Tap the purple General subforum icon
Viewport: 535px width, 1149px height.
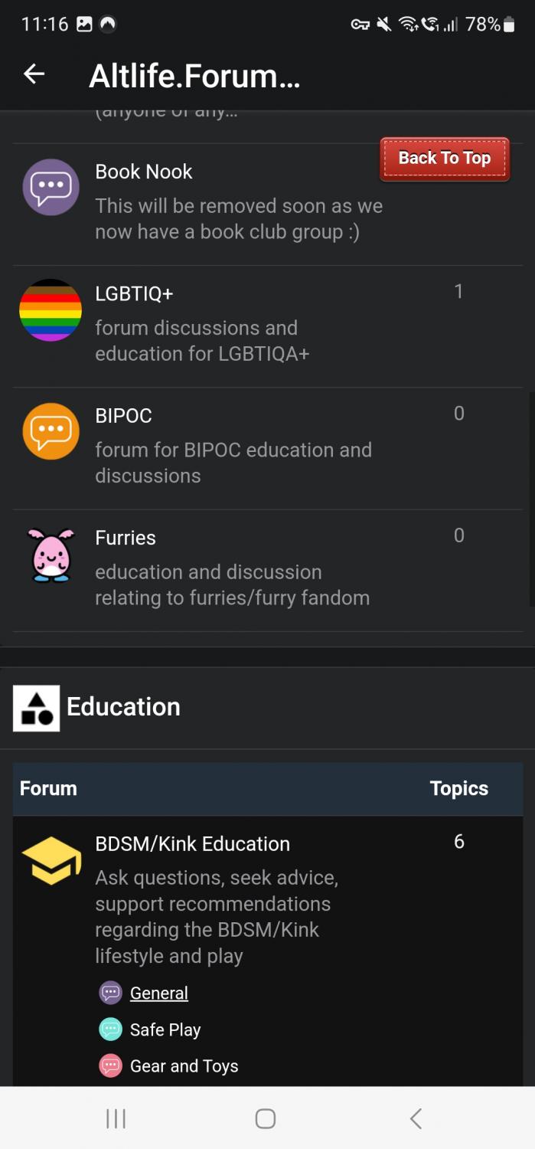(x=111, y=993)
